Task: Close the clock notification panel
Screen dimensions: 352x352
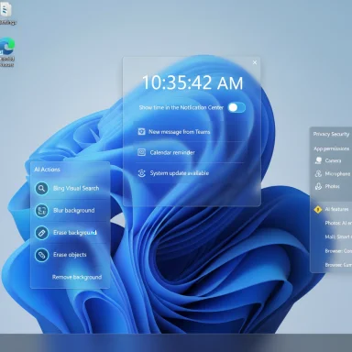Action: [x=255, y=62]
